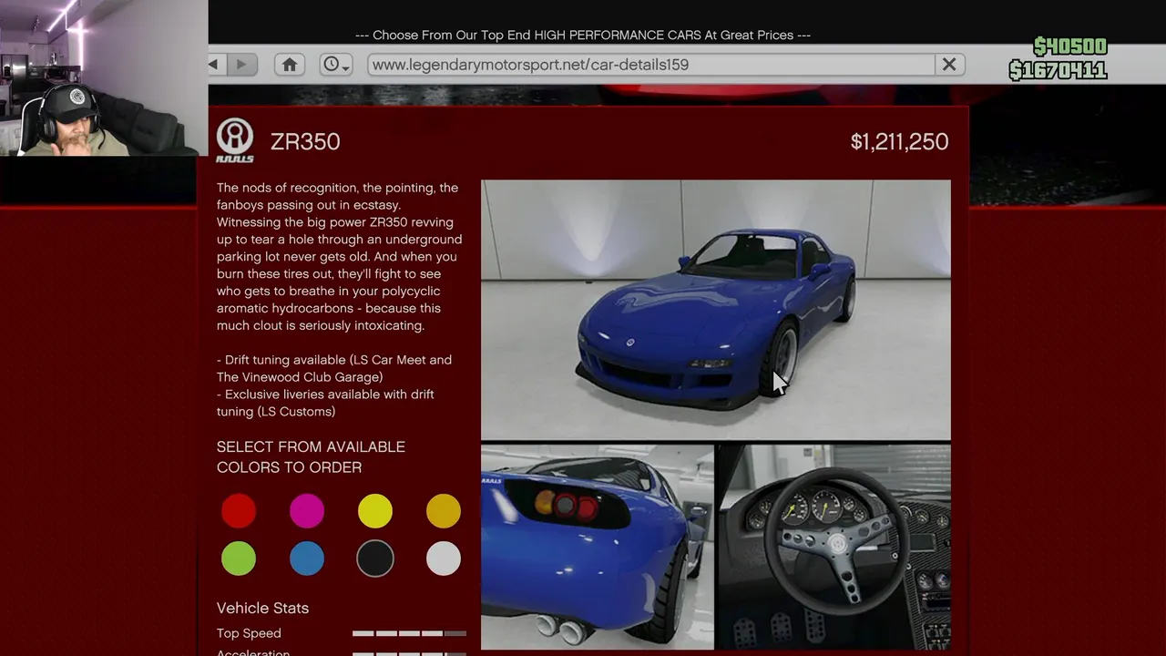Open the steering wheel interior thumbnail
The width and height of the screenshot is (1166, 656).
click(x=834, y=547)
